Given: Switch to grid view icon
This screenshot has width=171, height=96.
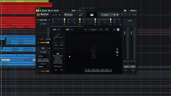Looking at the screenshot, I should pyautogui.click(x=67, y=30).
